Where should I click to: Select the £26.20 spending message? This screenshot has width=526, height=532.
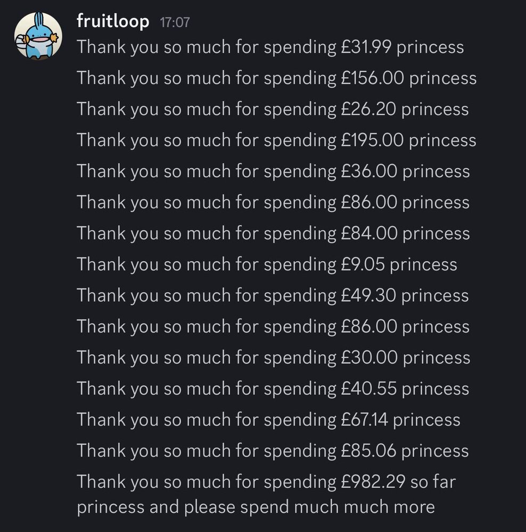[273, 109]
